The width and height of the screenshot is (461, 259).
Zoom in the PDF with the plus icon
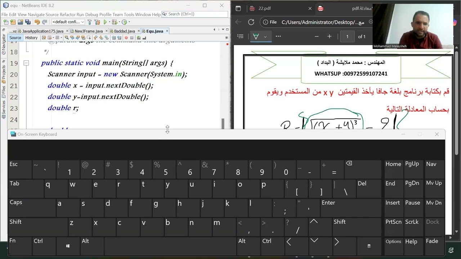coord(329,36)
